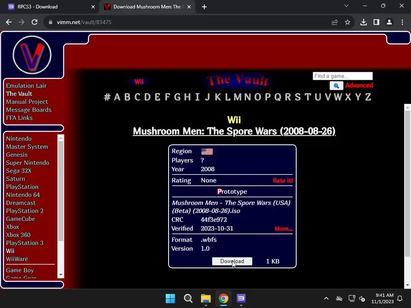Click page scrollbar down arrow
Viewport: 411px width, 308px height.
coord(408,285)
